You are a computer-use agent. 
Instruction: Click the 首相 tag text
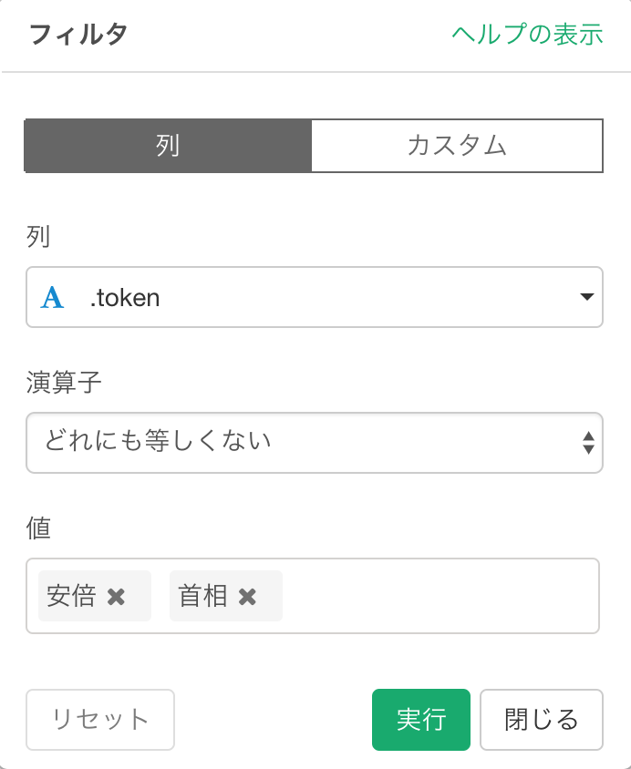pos(202,597)
